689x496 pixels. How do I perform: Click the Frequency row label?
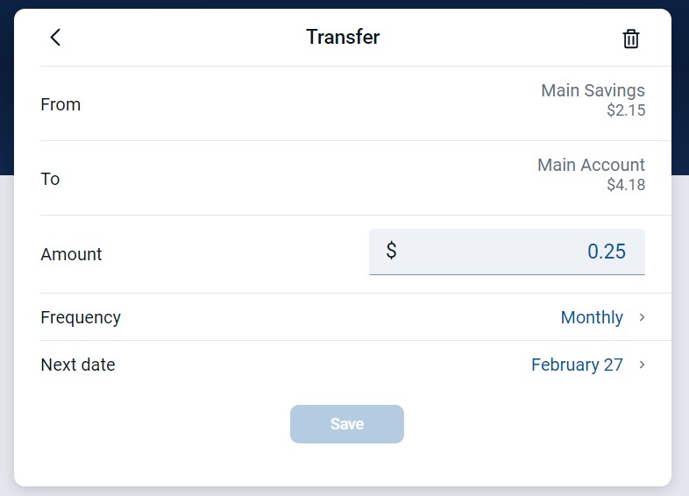[x=81, y=317]
